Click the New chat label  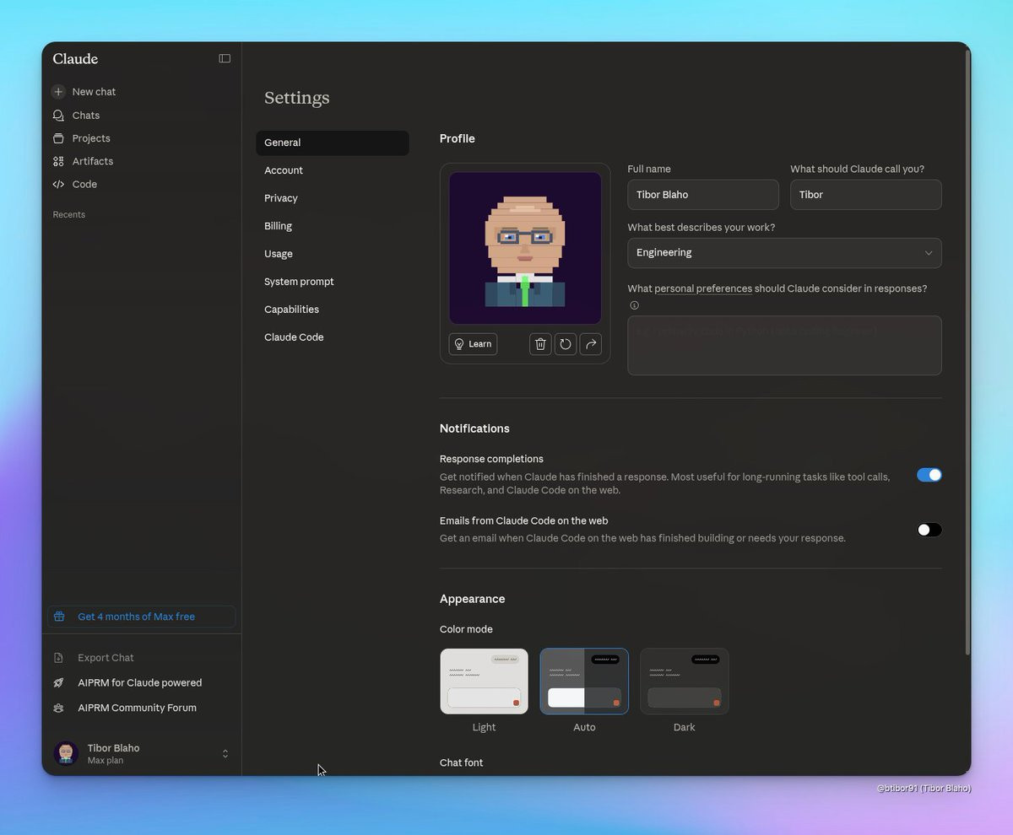94,91
